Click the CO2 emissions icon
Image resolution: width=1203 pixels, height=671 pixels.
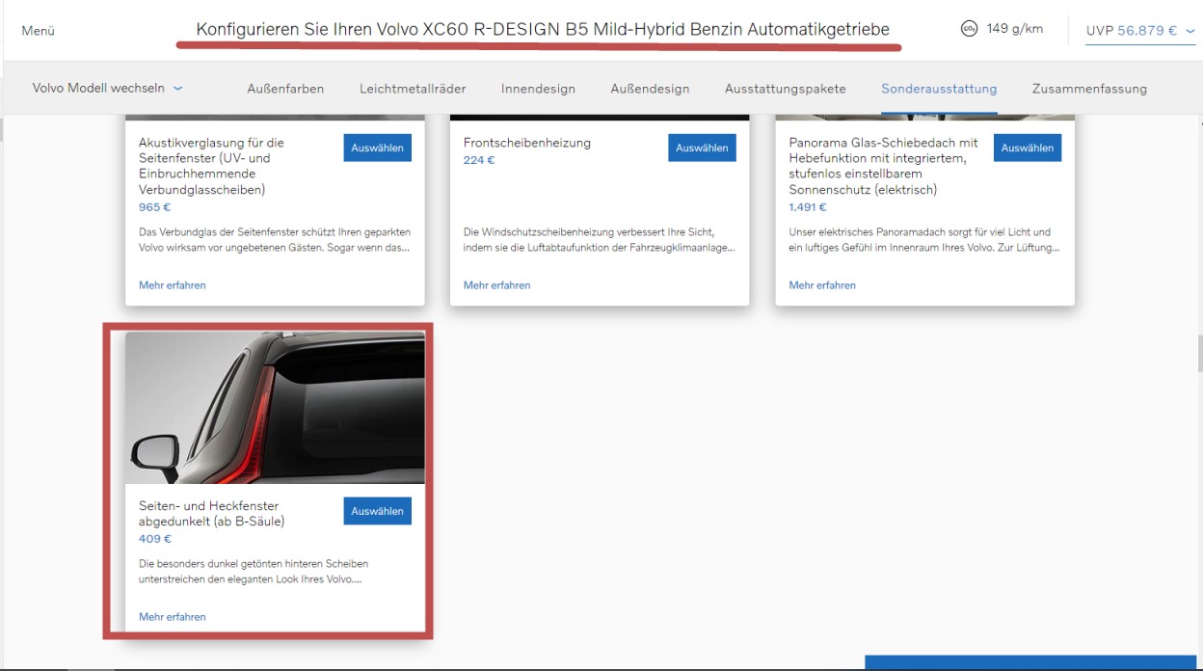tap(969, 29)
